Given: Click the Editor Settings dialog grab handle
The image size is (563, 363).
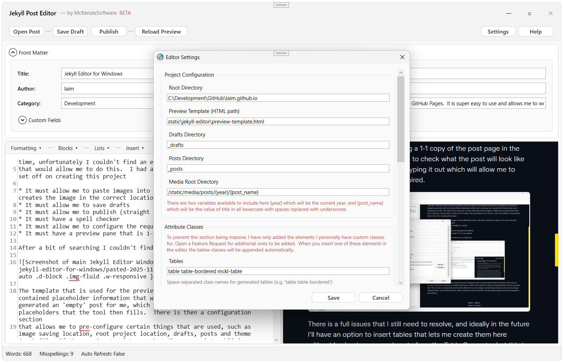Looking at the screenshot, I should 281,53.
